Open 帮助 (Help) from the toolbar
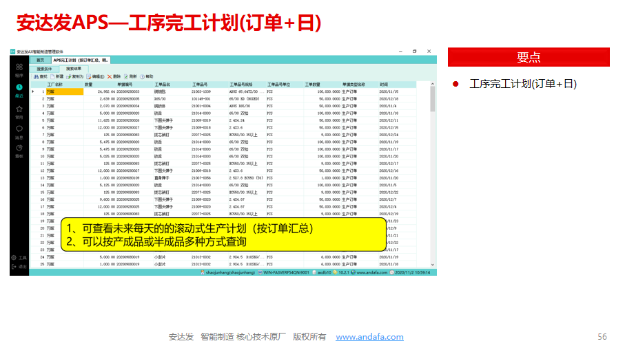The image size is (625, 350). click(147, 76)
